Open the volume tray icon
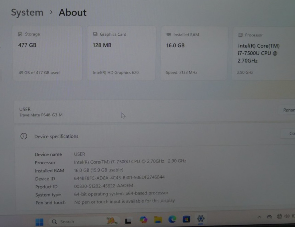The height and width of the screenshot is (227, 295). point(287,216)
